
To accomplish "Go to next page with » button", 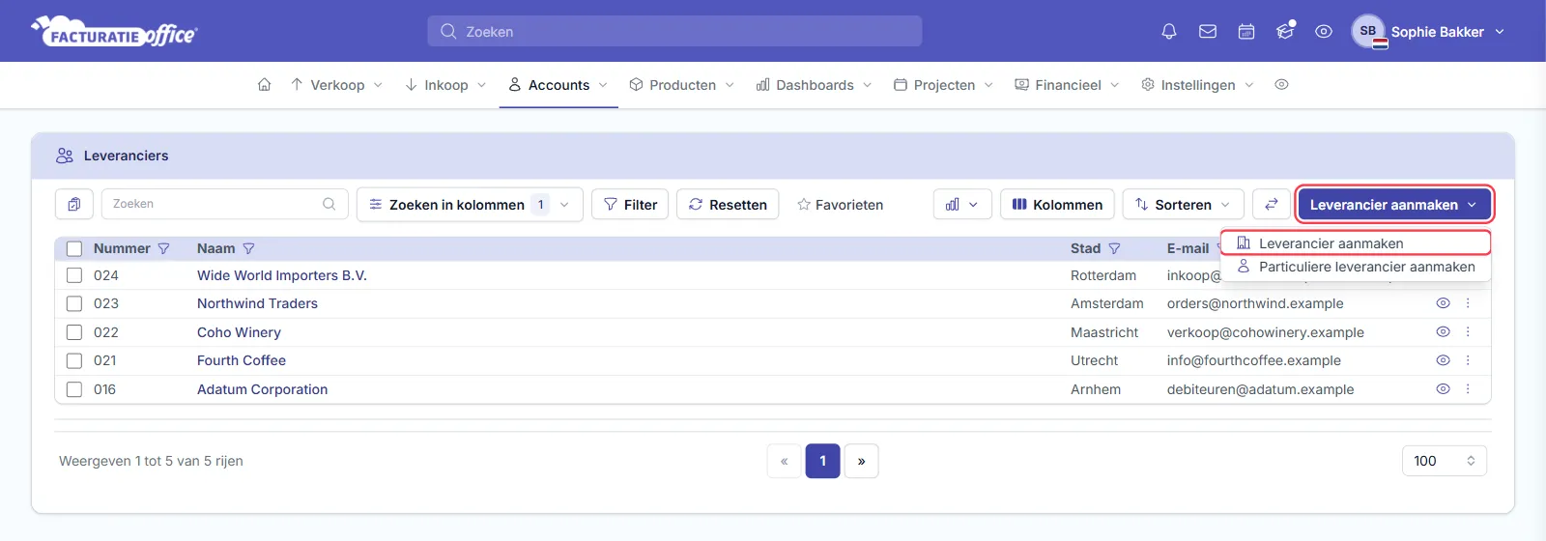I will click(861, 461).
